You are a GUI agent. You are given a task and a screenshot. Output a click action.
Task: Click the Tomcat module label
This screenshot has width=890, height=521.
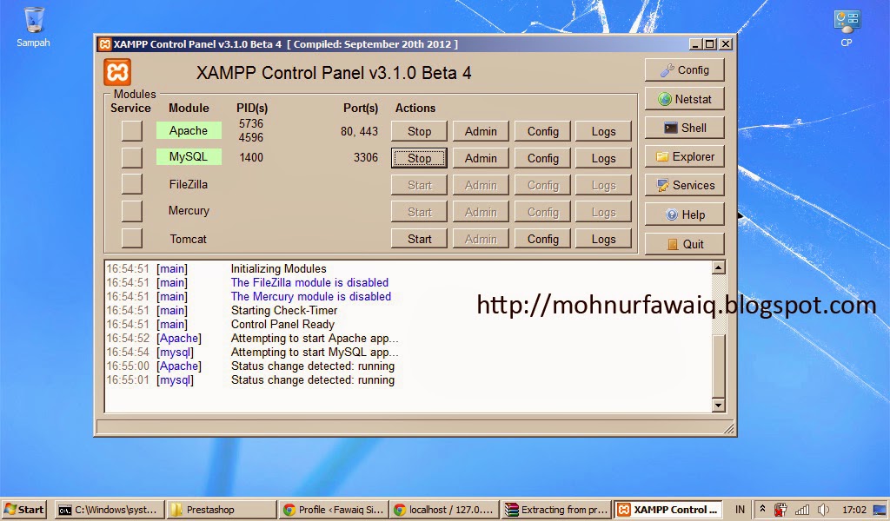tap(188, 239)
